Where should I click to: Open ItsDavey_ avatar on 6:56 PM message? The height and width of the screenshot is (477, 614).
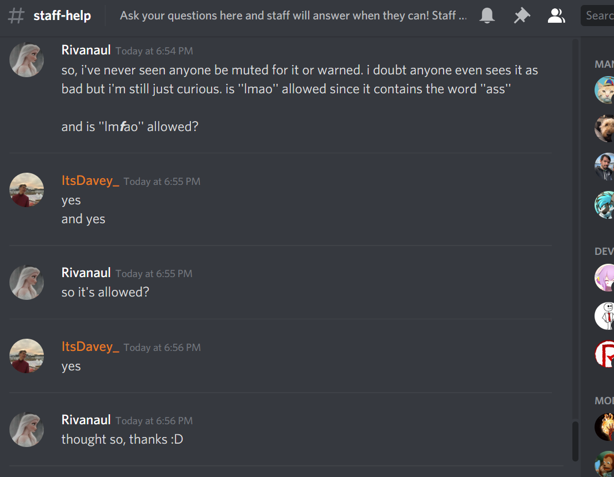coord(27,356)
